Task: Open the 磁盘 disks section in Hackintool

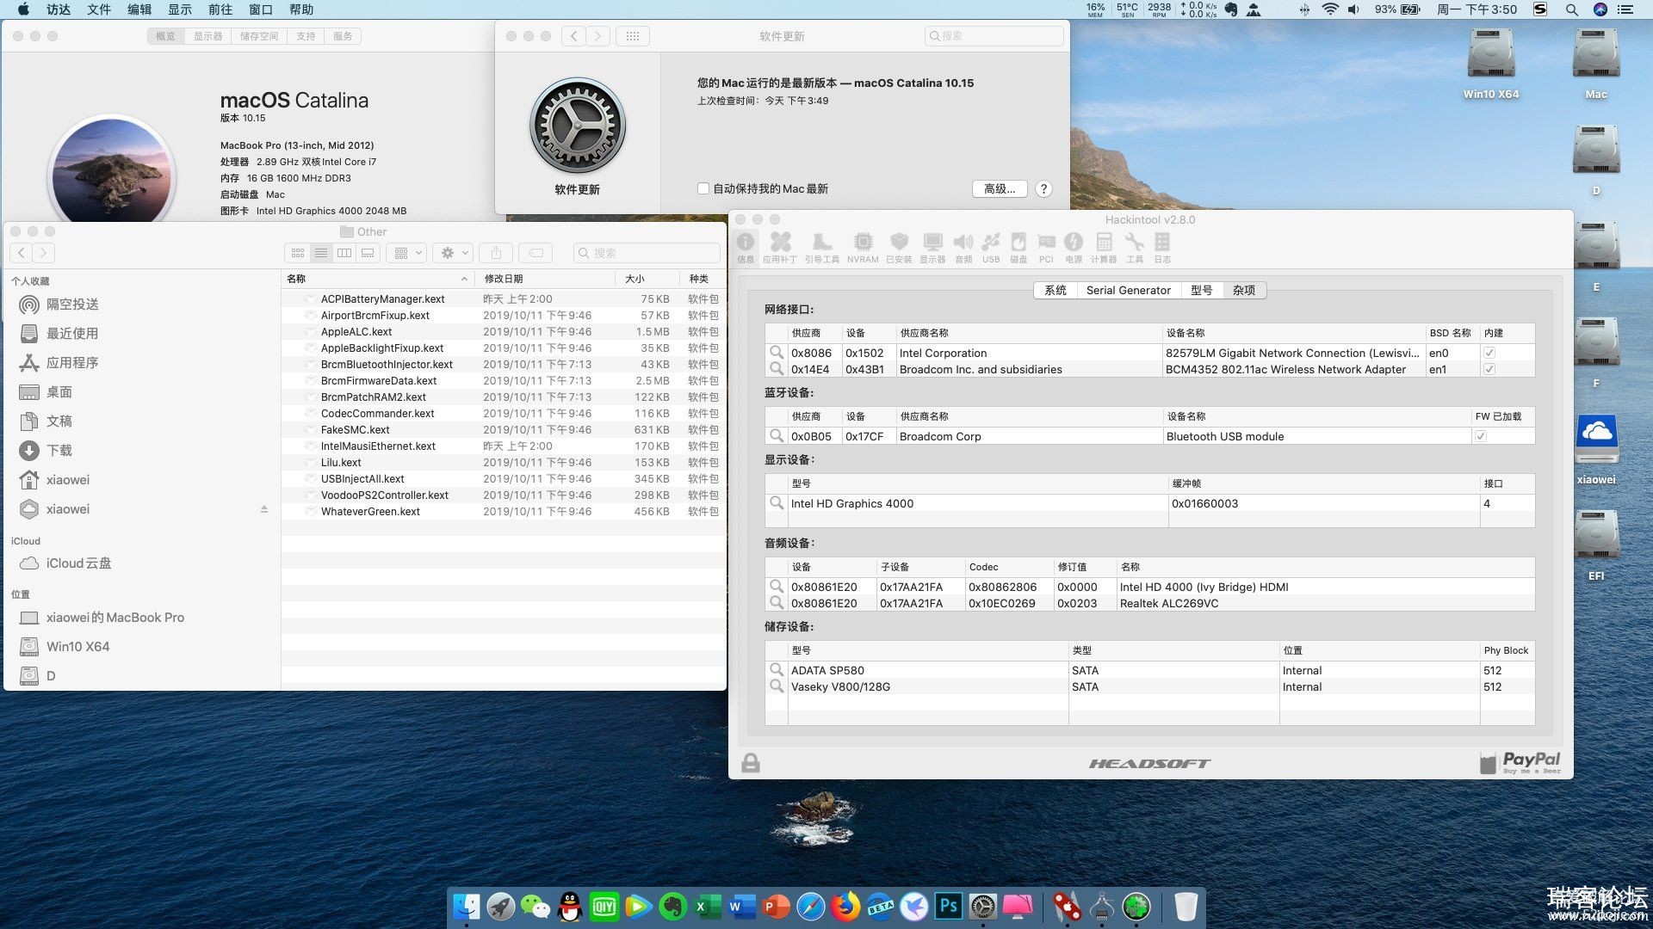Action: (x=1018, y=248)
